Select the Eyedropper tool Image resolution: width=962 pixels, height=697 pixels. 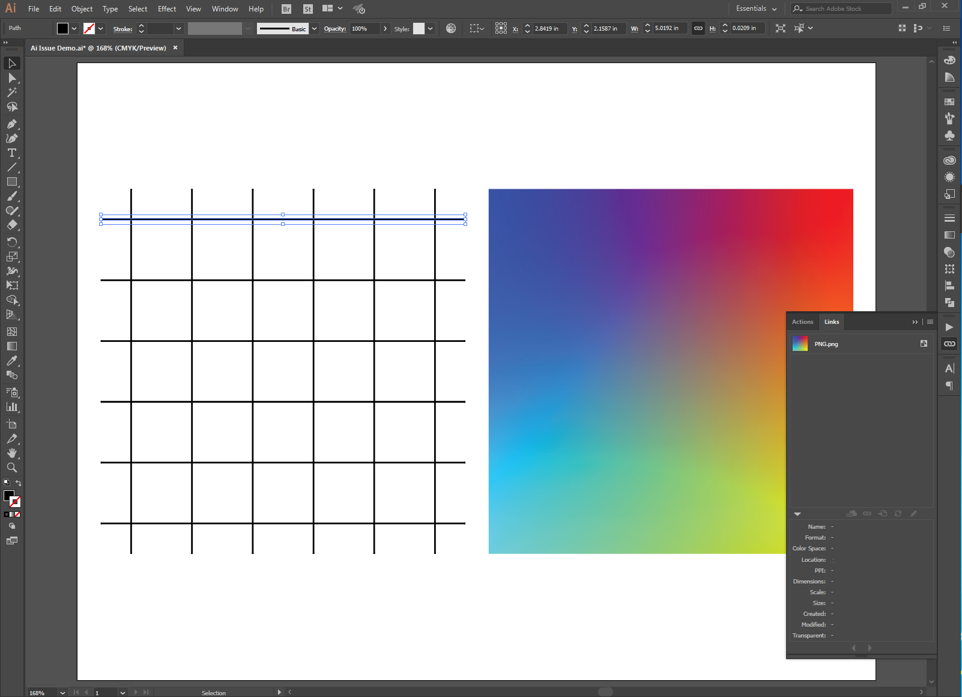click(12, 361)
